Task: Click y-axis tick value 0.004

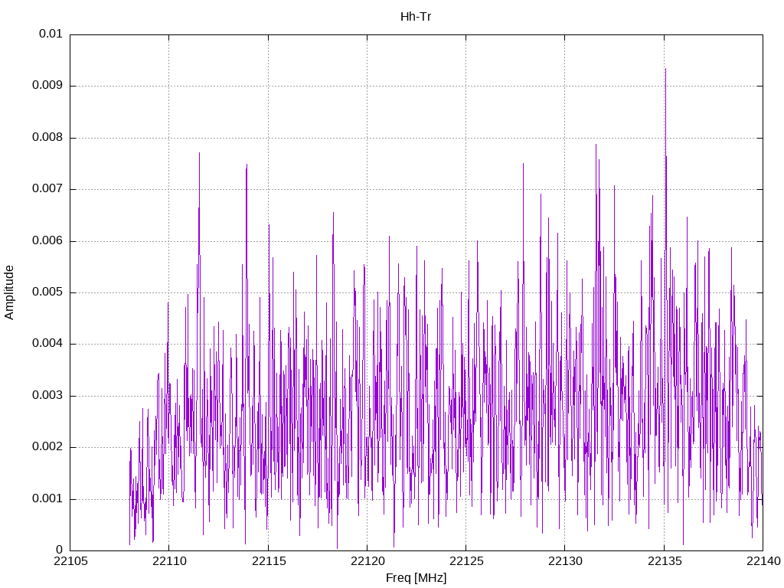Action: pos(47,344)
